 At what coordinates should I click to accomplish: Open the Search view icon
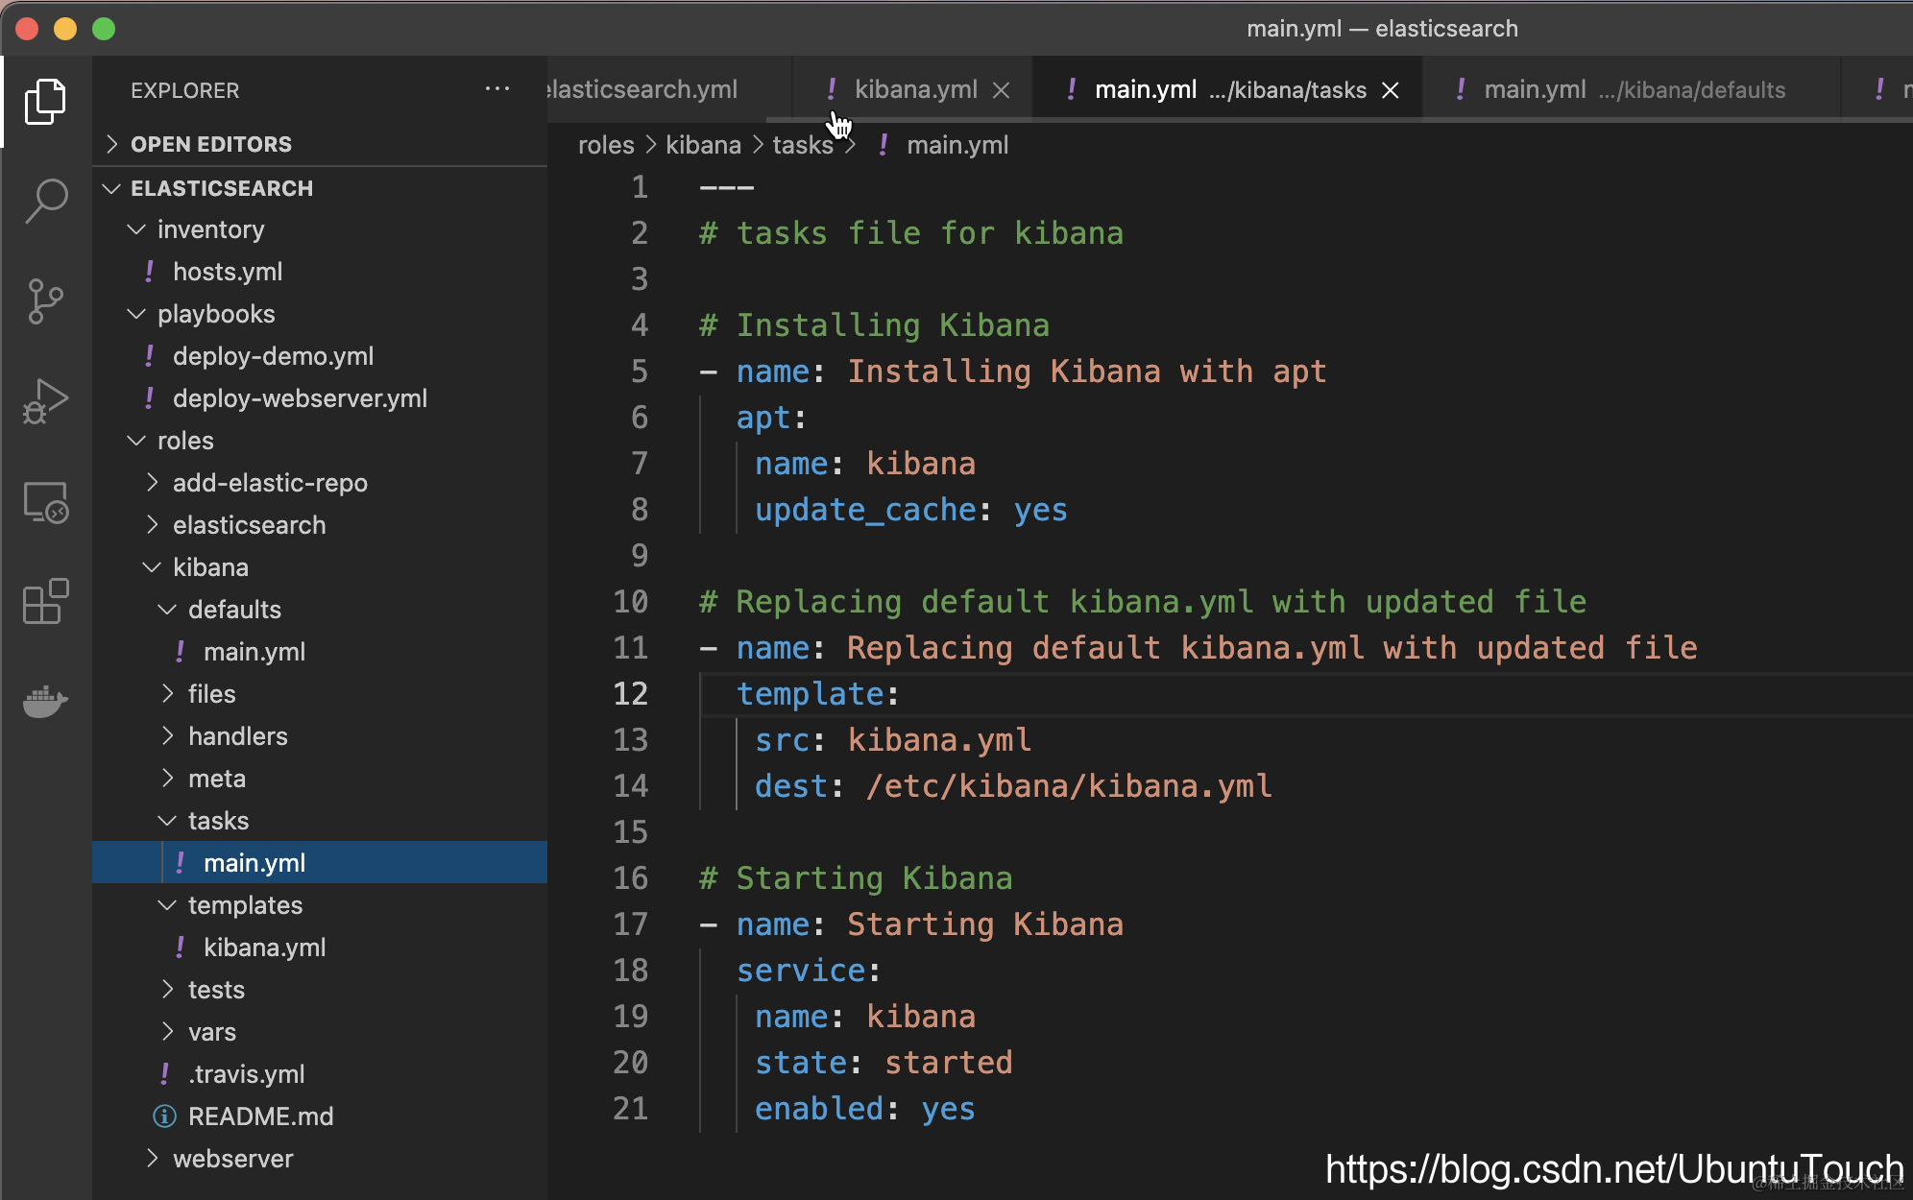pos(45,202)
